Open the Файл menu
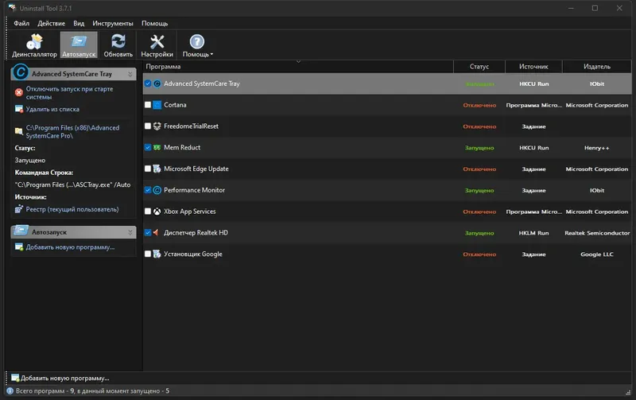 (x=21, y=24)
